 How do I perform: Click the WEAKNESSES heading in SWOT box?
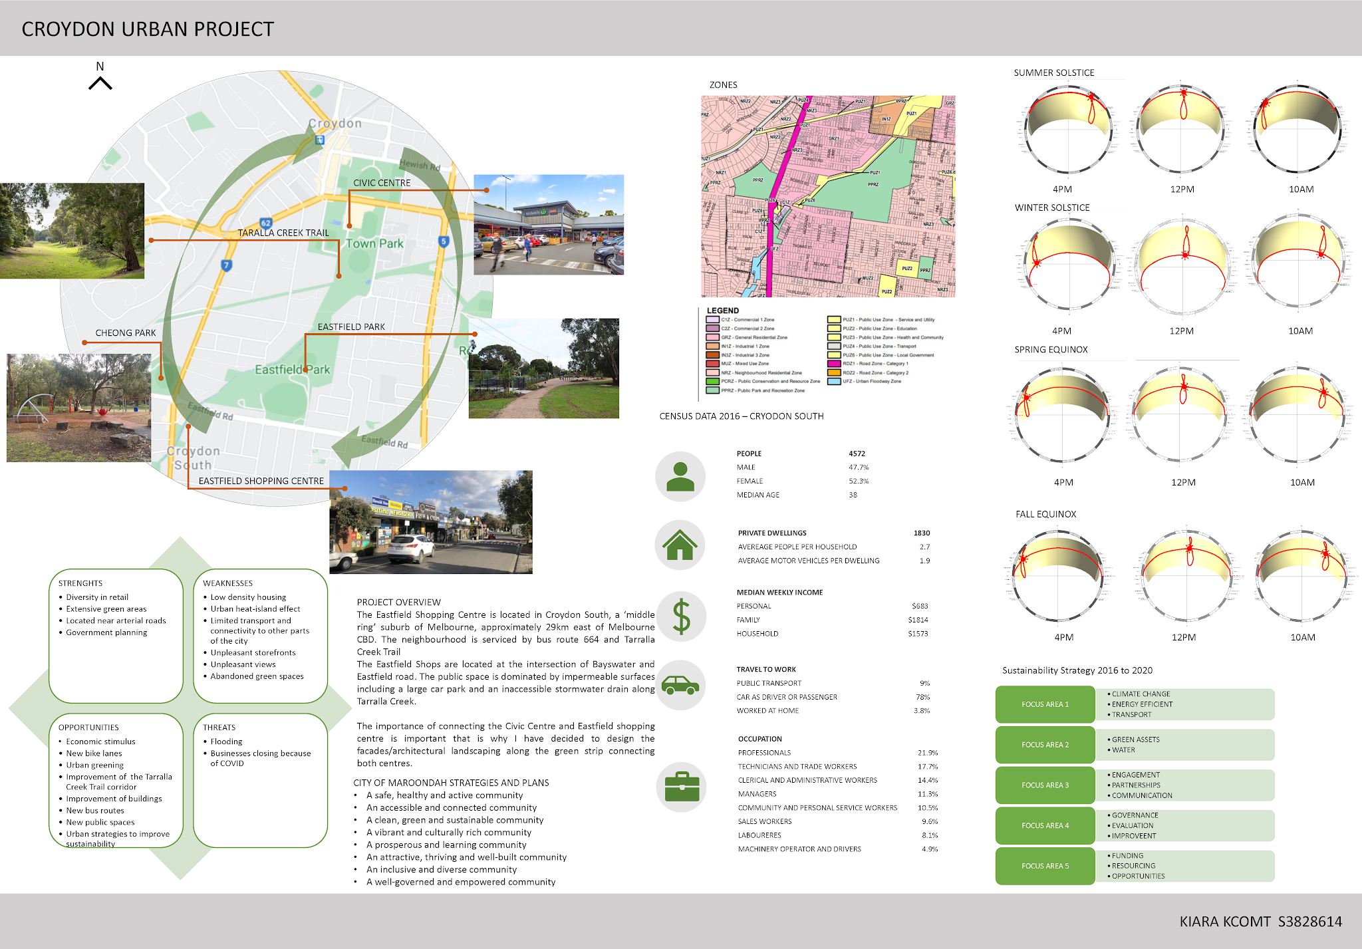pos(227,583)
